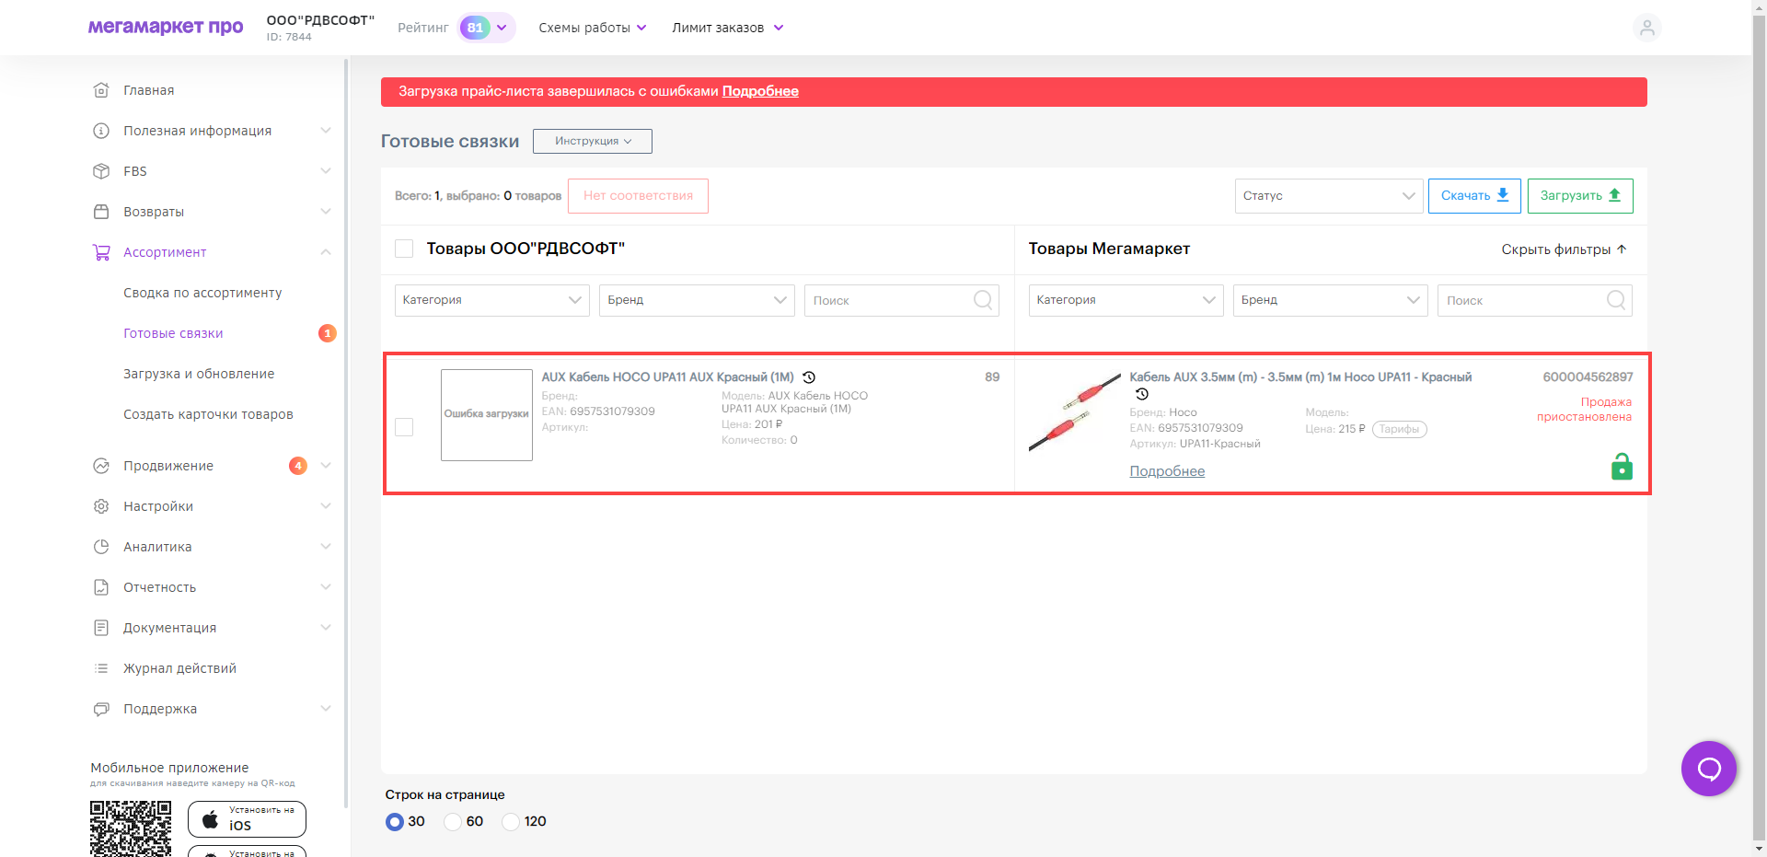Open the user profile avatar icon
Screen dimensions: 1767x857
(1646, 28)
